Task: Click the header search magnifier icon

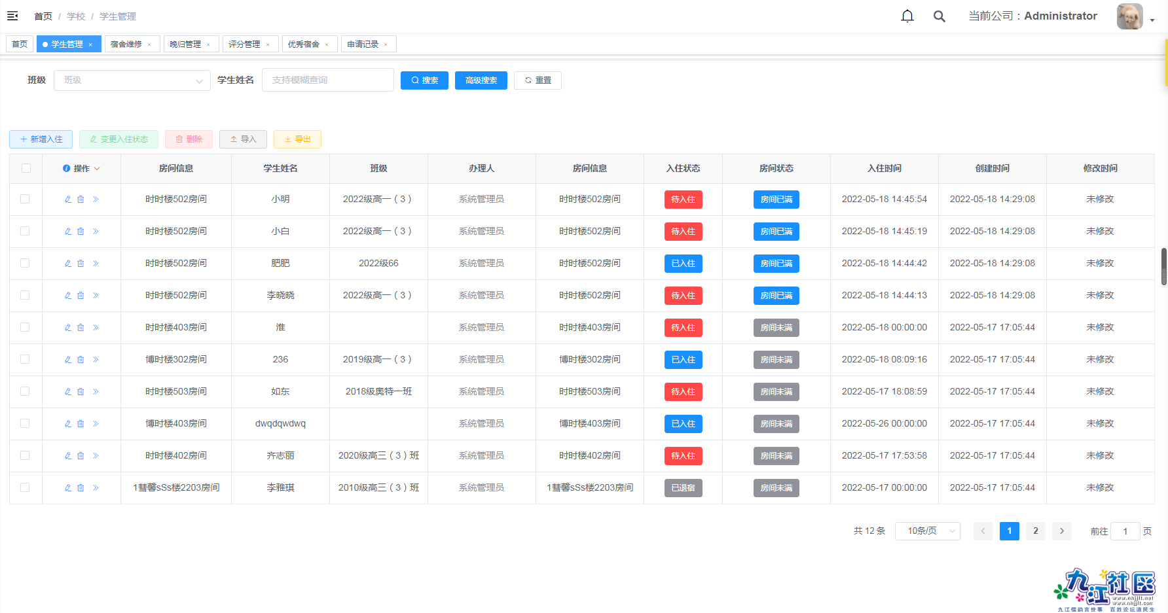Action: click(939, 16)
